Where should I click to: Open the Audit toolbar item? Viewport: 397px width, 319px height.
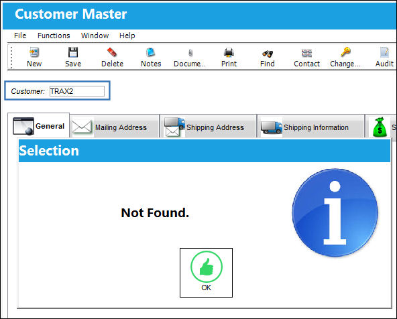(384, 57)
